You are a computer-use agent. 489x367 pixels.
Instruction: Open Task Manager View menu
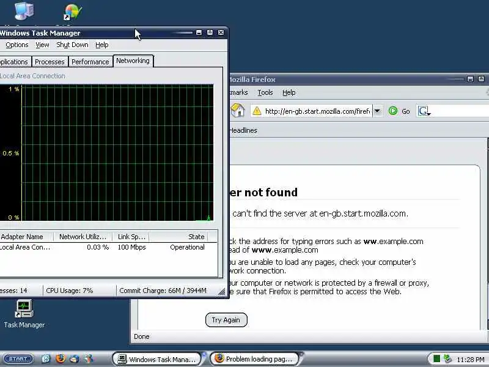pyautogui.click(x=42, y=45)
